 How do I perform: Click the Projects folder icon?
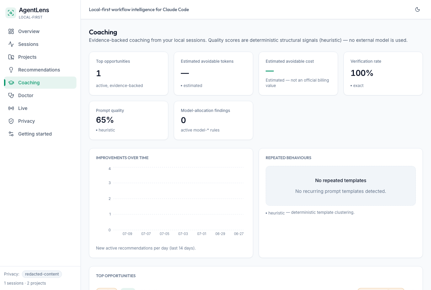pyautogui.click(x=11, y=57)
